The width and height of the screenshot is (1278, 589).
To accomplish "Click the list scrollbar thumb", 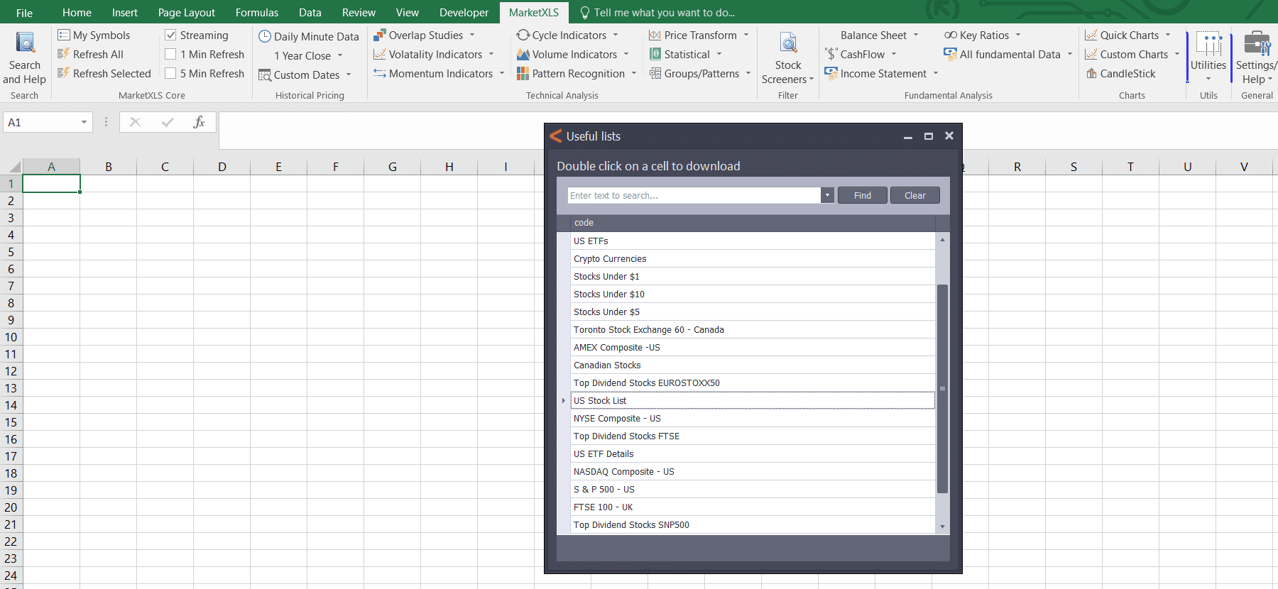I will coord(943,388).
